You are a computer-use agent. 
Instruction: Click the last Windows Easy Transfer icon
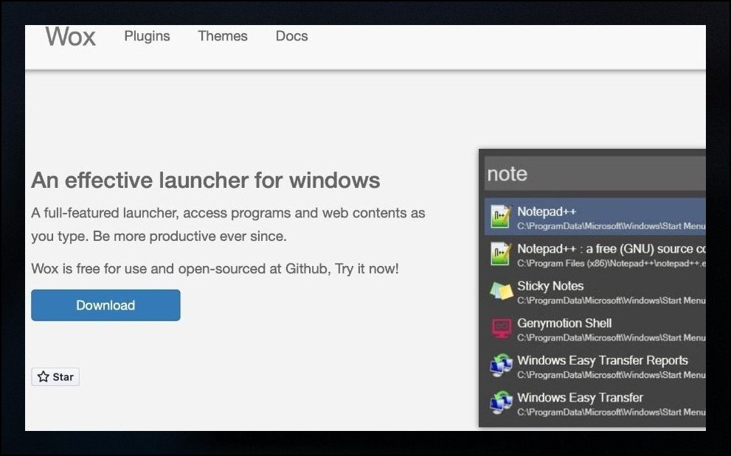(x=501, y=403)
